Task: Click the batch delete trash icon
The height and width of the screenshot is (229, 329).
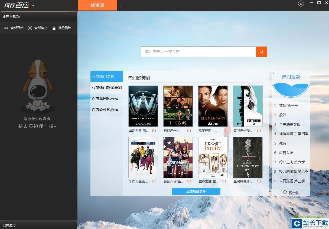Action: pyautogui.click(x=54, y=28)
